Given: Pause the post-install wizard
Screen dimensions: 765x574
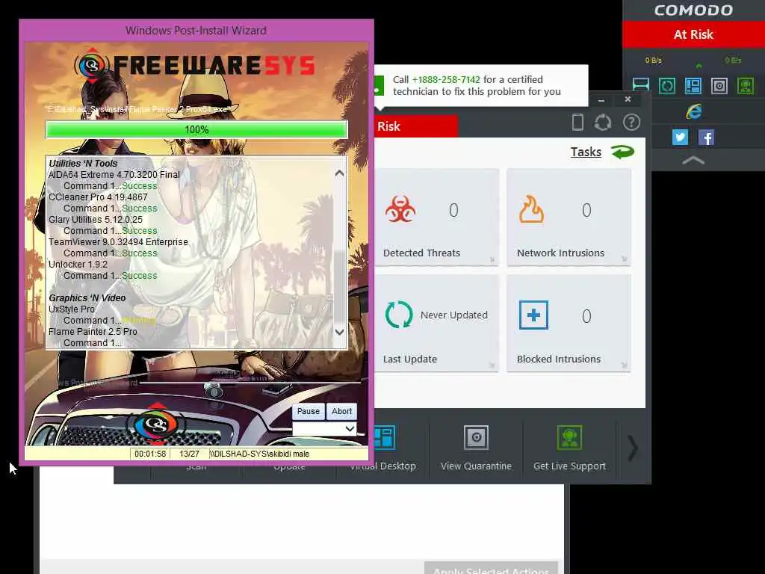Looking at the screenshot, I should pyautogui.click(x=309, y=412).
